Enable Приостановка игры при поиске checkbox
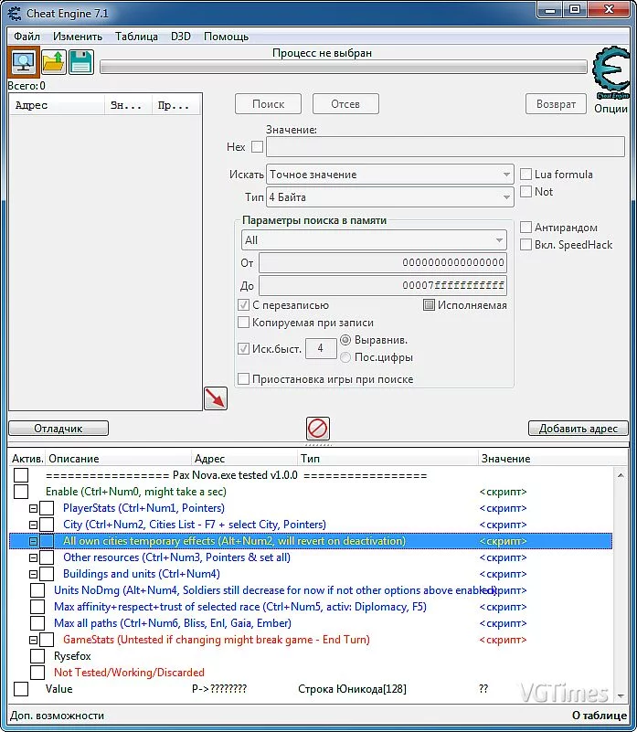 point(243,378)
